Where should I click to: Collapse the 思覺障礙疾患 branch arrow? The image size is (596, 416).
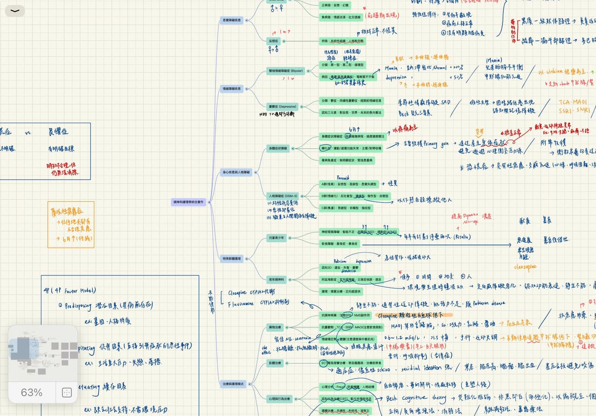click(247, 20)
